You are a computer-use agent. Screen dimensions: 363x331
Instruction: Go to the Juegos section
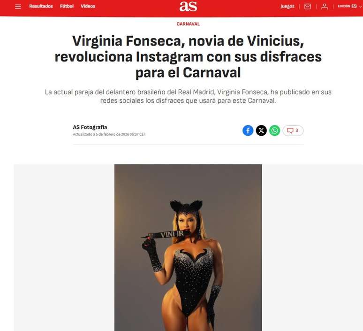tap(287, 6)
